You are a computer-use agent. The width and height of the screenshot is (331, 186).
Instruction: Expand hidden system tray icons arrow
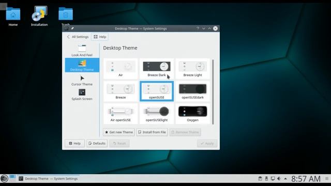click(x=285, y=179)
